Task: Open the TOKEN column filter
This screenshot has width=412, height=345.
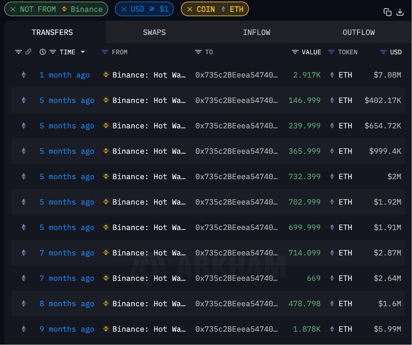Action: (331, 52)
